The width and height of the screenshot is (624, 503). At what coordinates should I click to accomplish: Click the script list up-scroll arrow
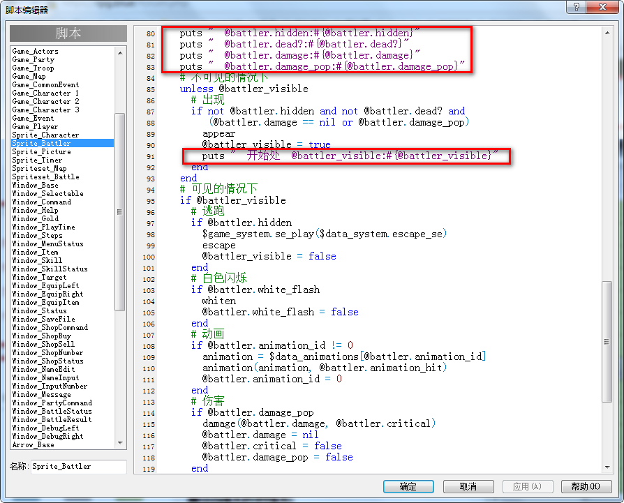pyautogui.click(x=120, y=52)
